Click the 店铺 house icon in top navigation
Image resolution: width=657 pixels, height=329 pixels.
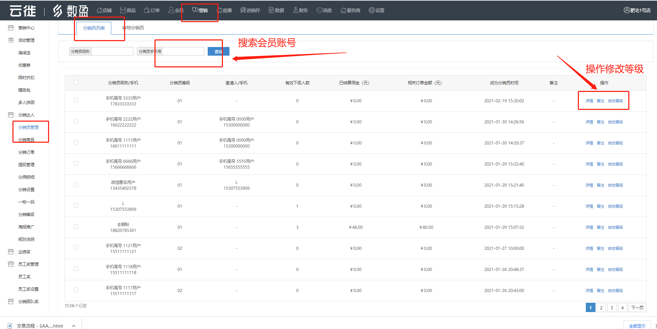coord(99,10)
